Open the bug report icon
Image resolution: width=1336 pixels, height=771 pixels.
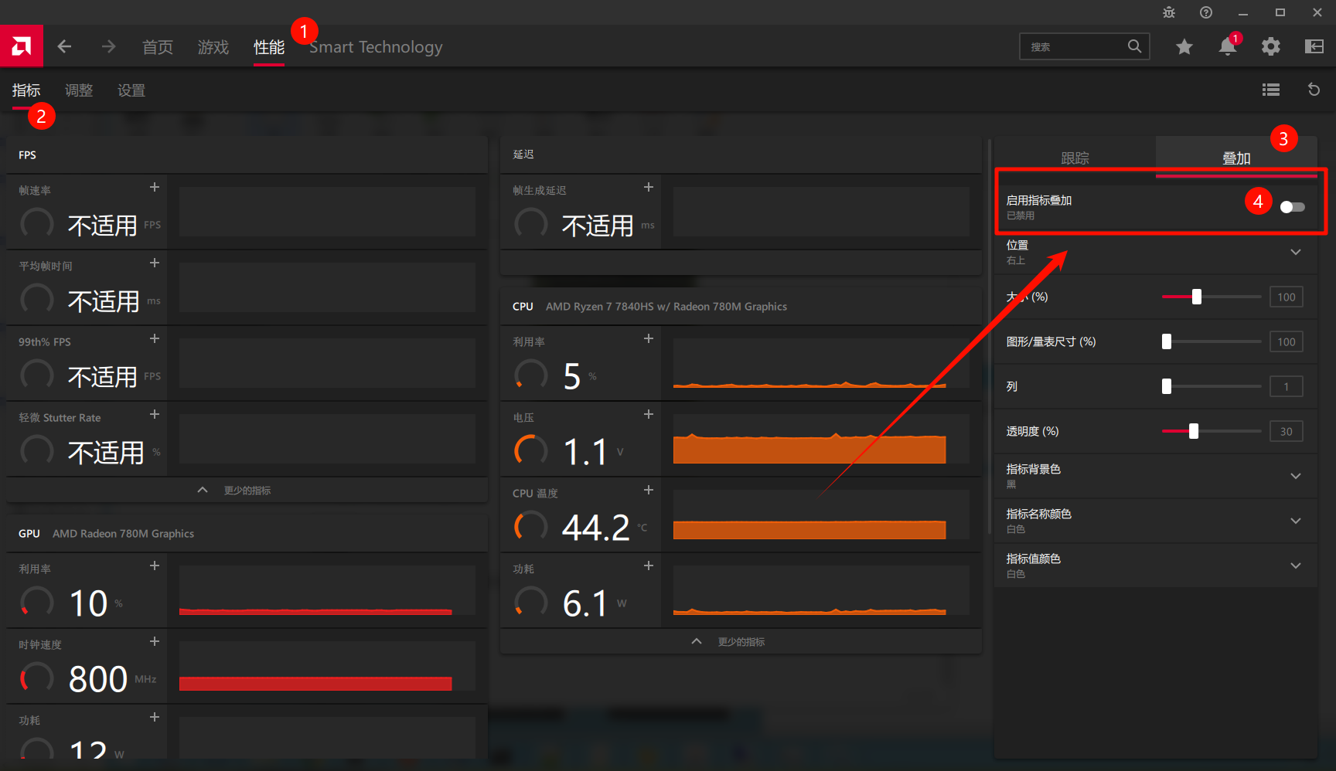point(1169,12)
